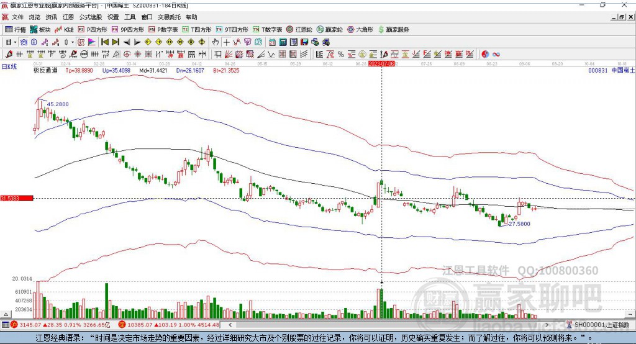Image resolution: width=636 pixels, height=344 pixels.
Task: Open the 帮助 menu
Action: click(191, 17)
